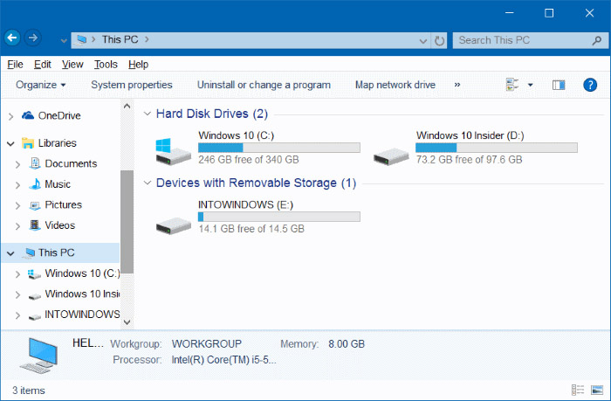Screen dimensions: 611x401
Task: Click the Music library icon
Action: [x=35, y=184]
